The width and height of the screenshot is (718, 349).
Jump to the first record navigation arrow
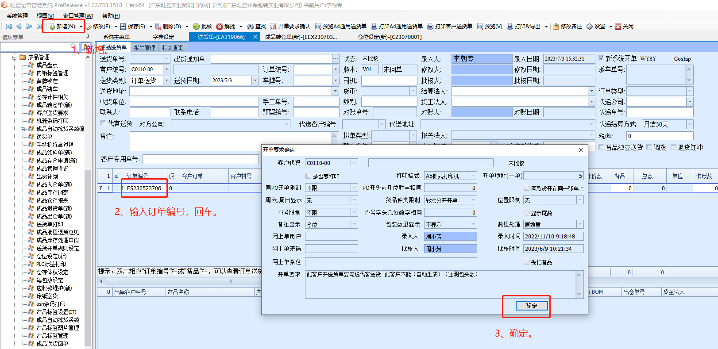click(x=8, y=27)
